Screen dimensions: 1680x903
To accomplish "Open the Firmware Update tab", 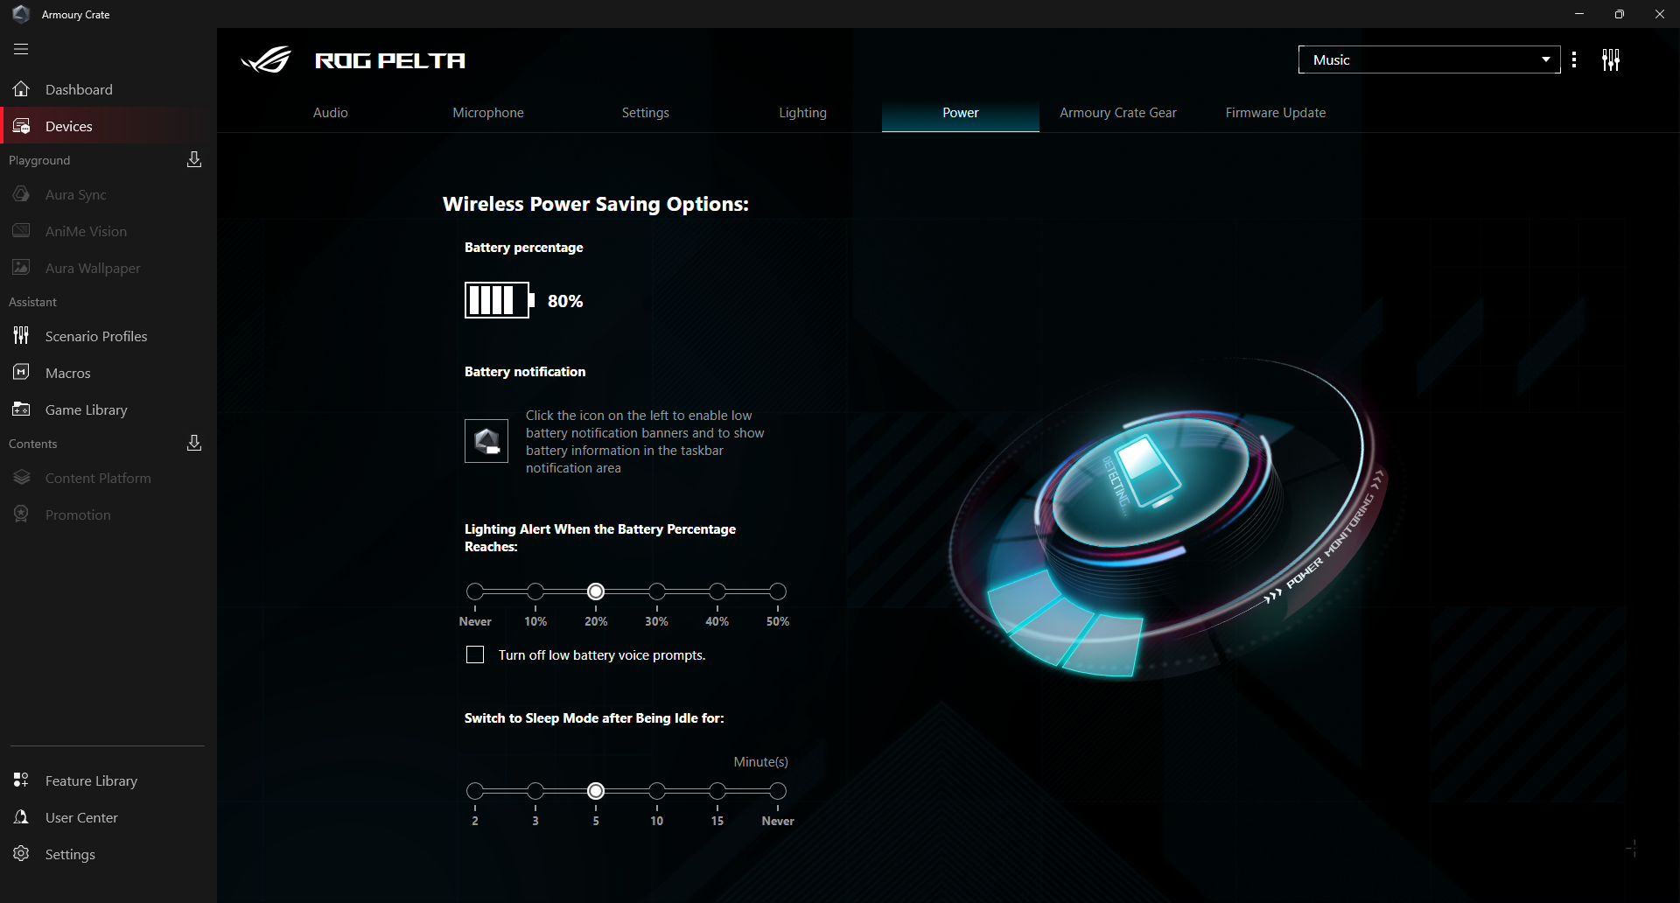I will click(1276, 113).
